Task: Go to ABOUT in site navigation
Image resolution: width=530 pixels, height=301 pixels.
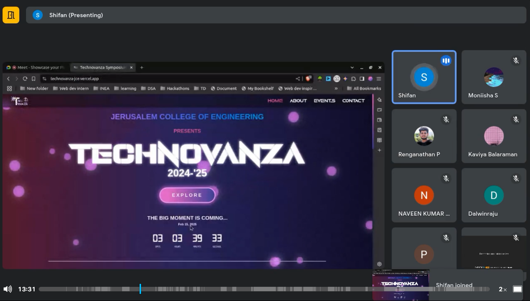Action: click(298, 100)
